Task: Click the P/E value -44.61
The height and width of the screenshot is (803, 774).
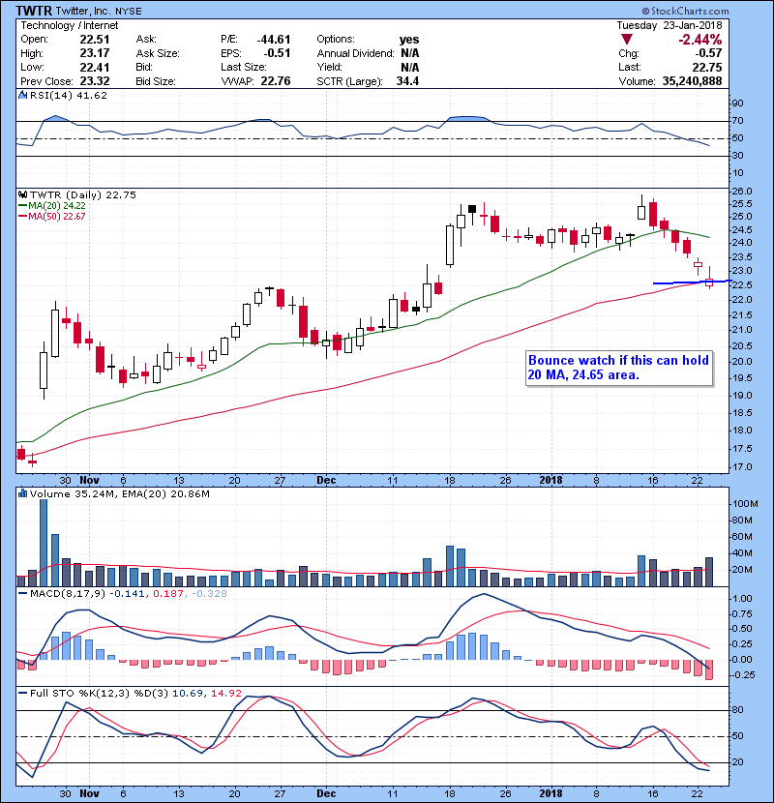Action: [274, 40]
